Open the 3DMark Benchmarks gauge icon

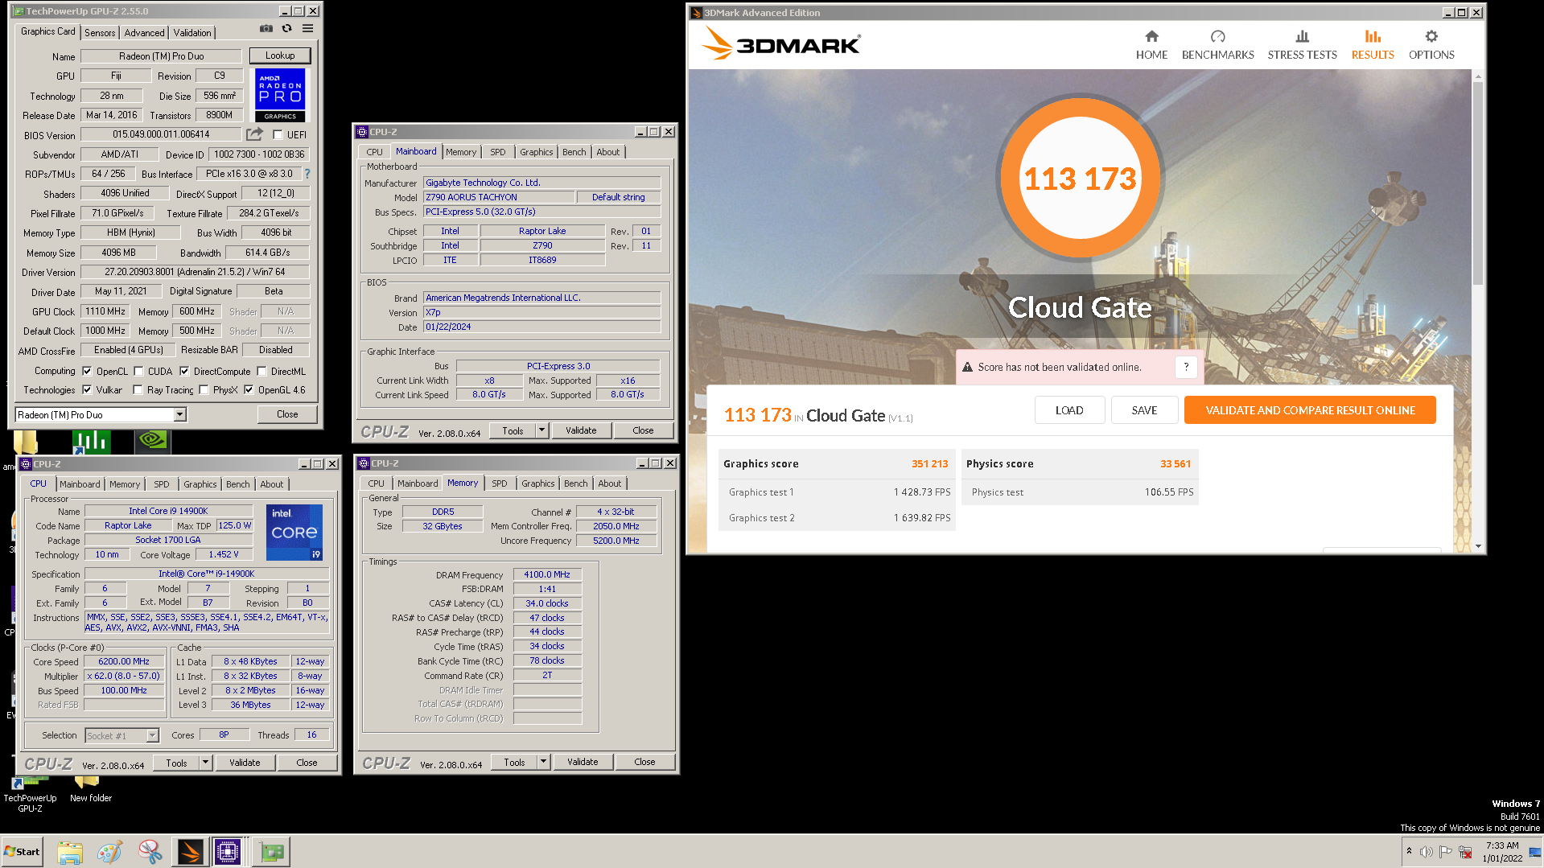[1217, 36]
